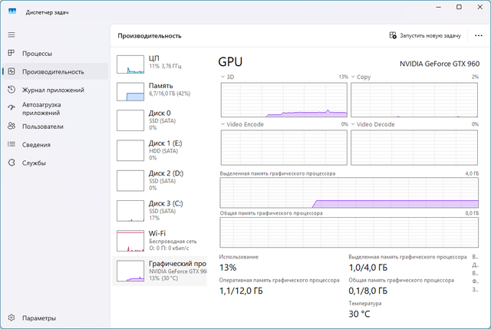Click the shared GPU memory graph

(x=349, y=232)
